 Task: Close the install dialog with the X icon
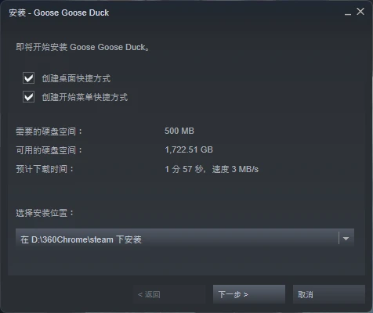coord(360,12)
